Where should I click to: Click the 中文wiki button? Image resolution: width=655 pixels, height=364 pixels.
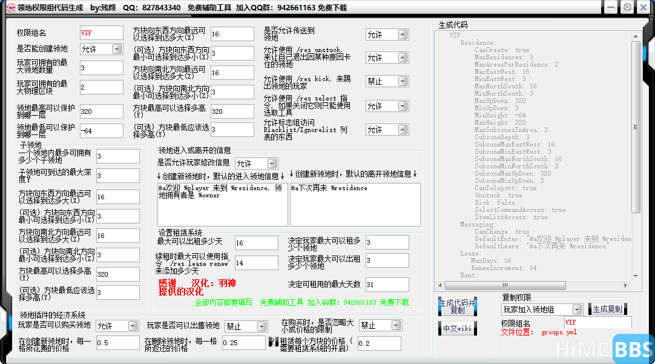coord(458,328)
